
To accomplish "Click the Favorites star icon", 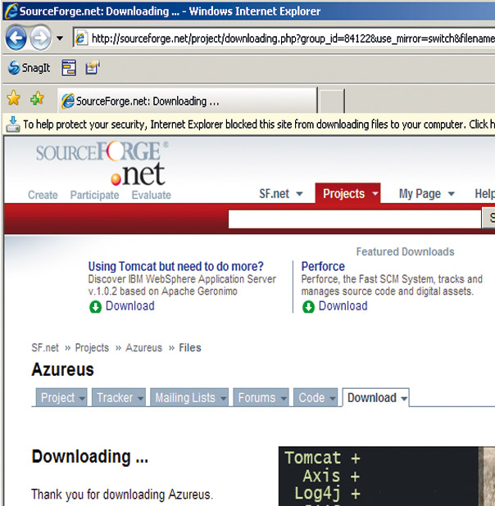I will coord(14,100).
